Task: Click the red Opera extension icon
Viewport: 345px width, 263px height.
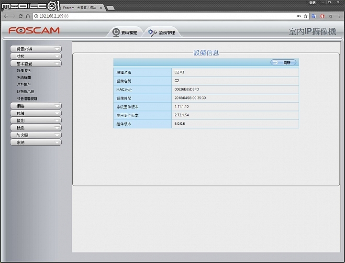Action: 323,16
